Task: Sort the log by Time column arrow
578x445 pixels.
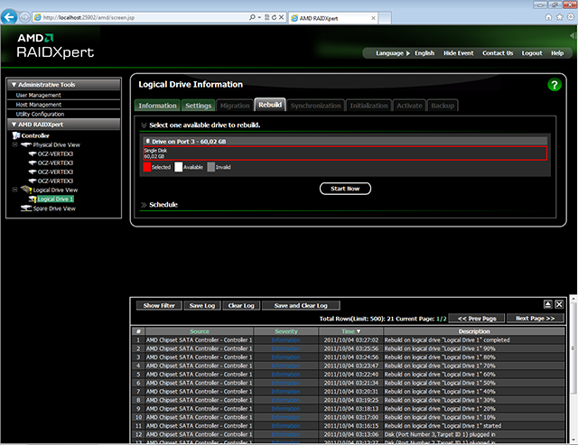Action: [359, 331]
